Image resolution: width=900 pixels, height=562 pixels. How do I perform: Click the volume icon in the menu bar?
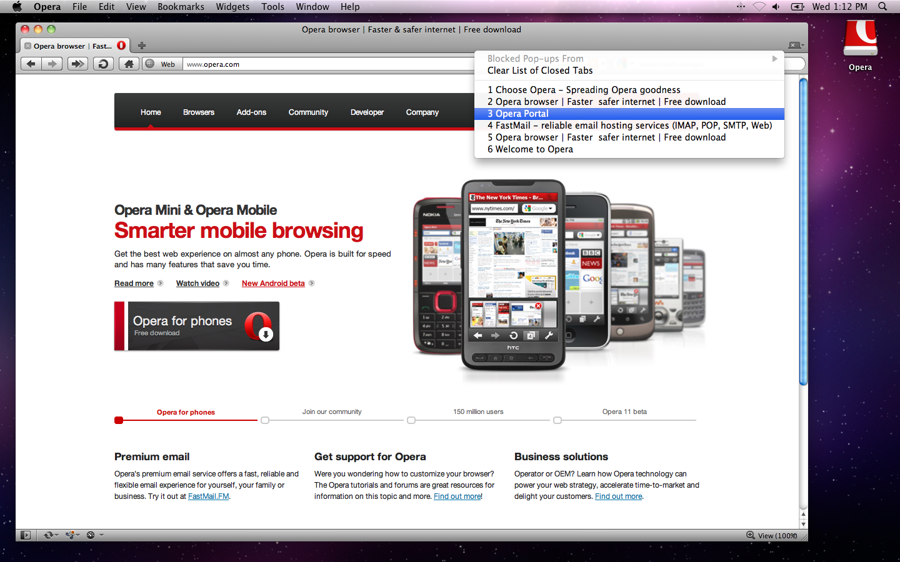(x=776, y=6)
